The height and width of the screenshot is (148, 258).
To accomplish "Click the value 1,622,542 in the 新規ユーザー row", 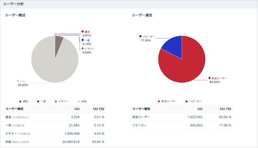I will [x=195, y=117].
